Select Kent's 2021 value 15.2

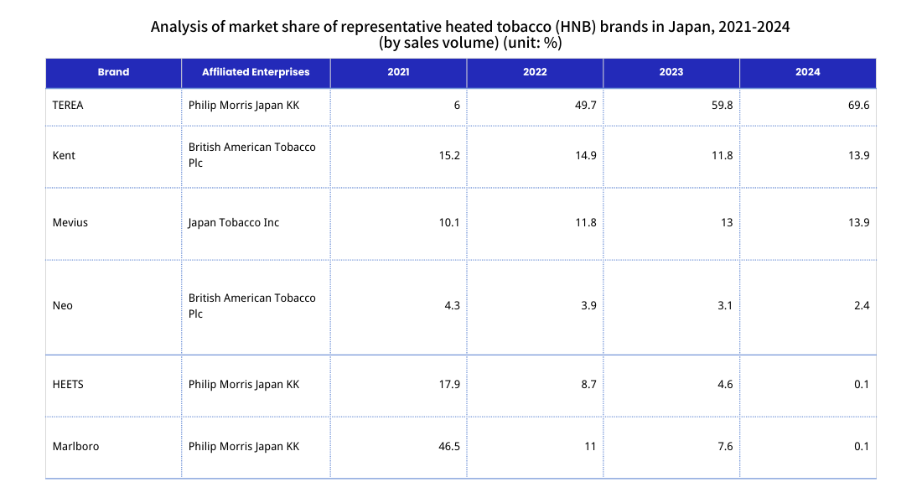pos(449,155)
